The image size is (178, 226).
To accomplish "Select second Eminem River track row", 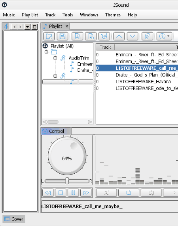I will [x=137, y=61].
